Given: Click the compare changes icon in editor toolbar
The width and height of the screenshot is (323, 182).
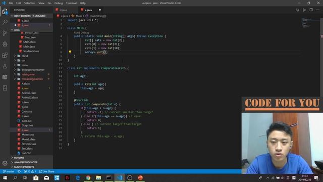Looking at the screenshot, I should coord(297,10).
